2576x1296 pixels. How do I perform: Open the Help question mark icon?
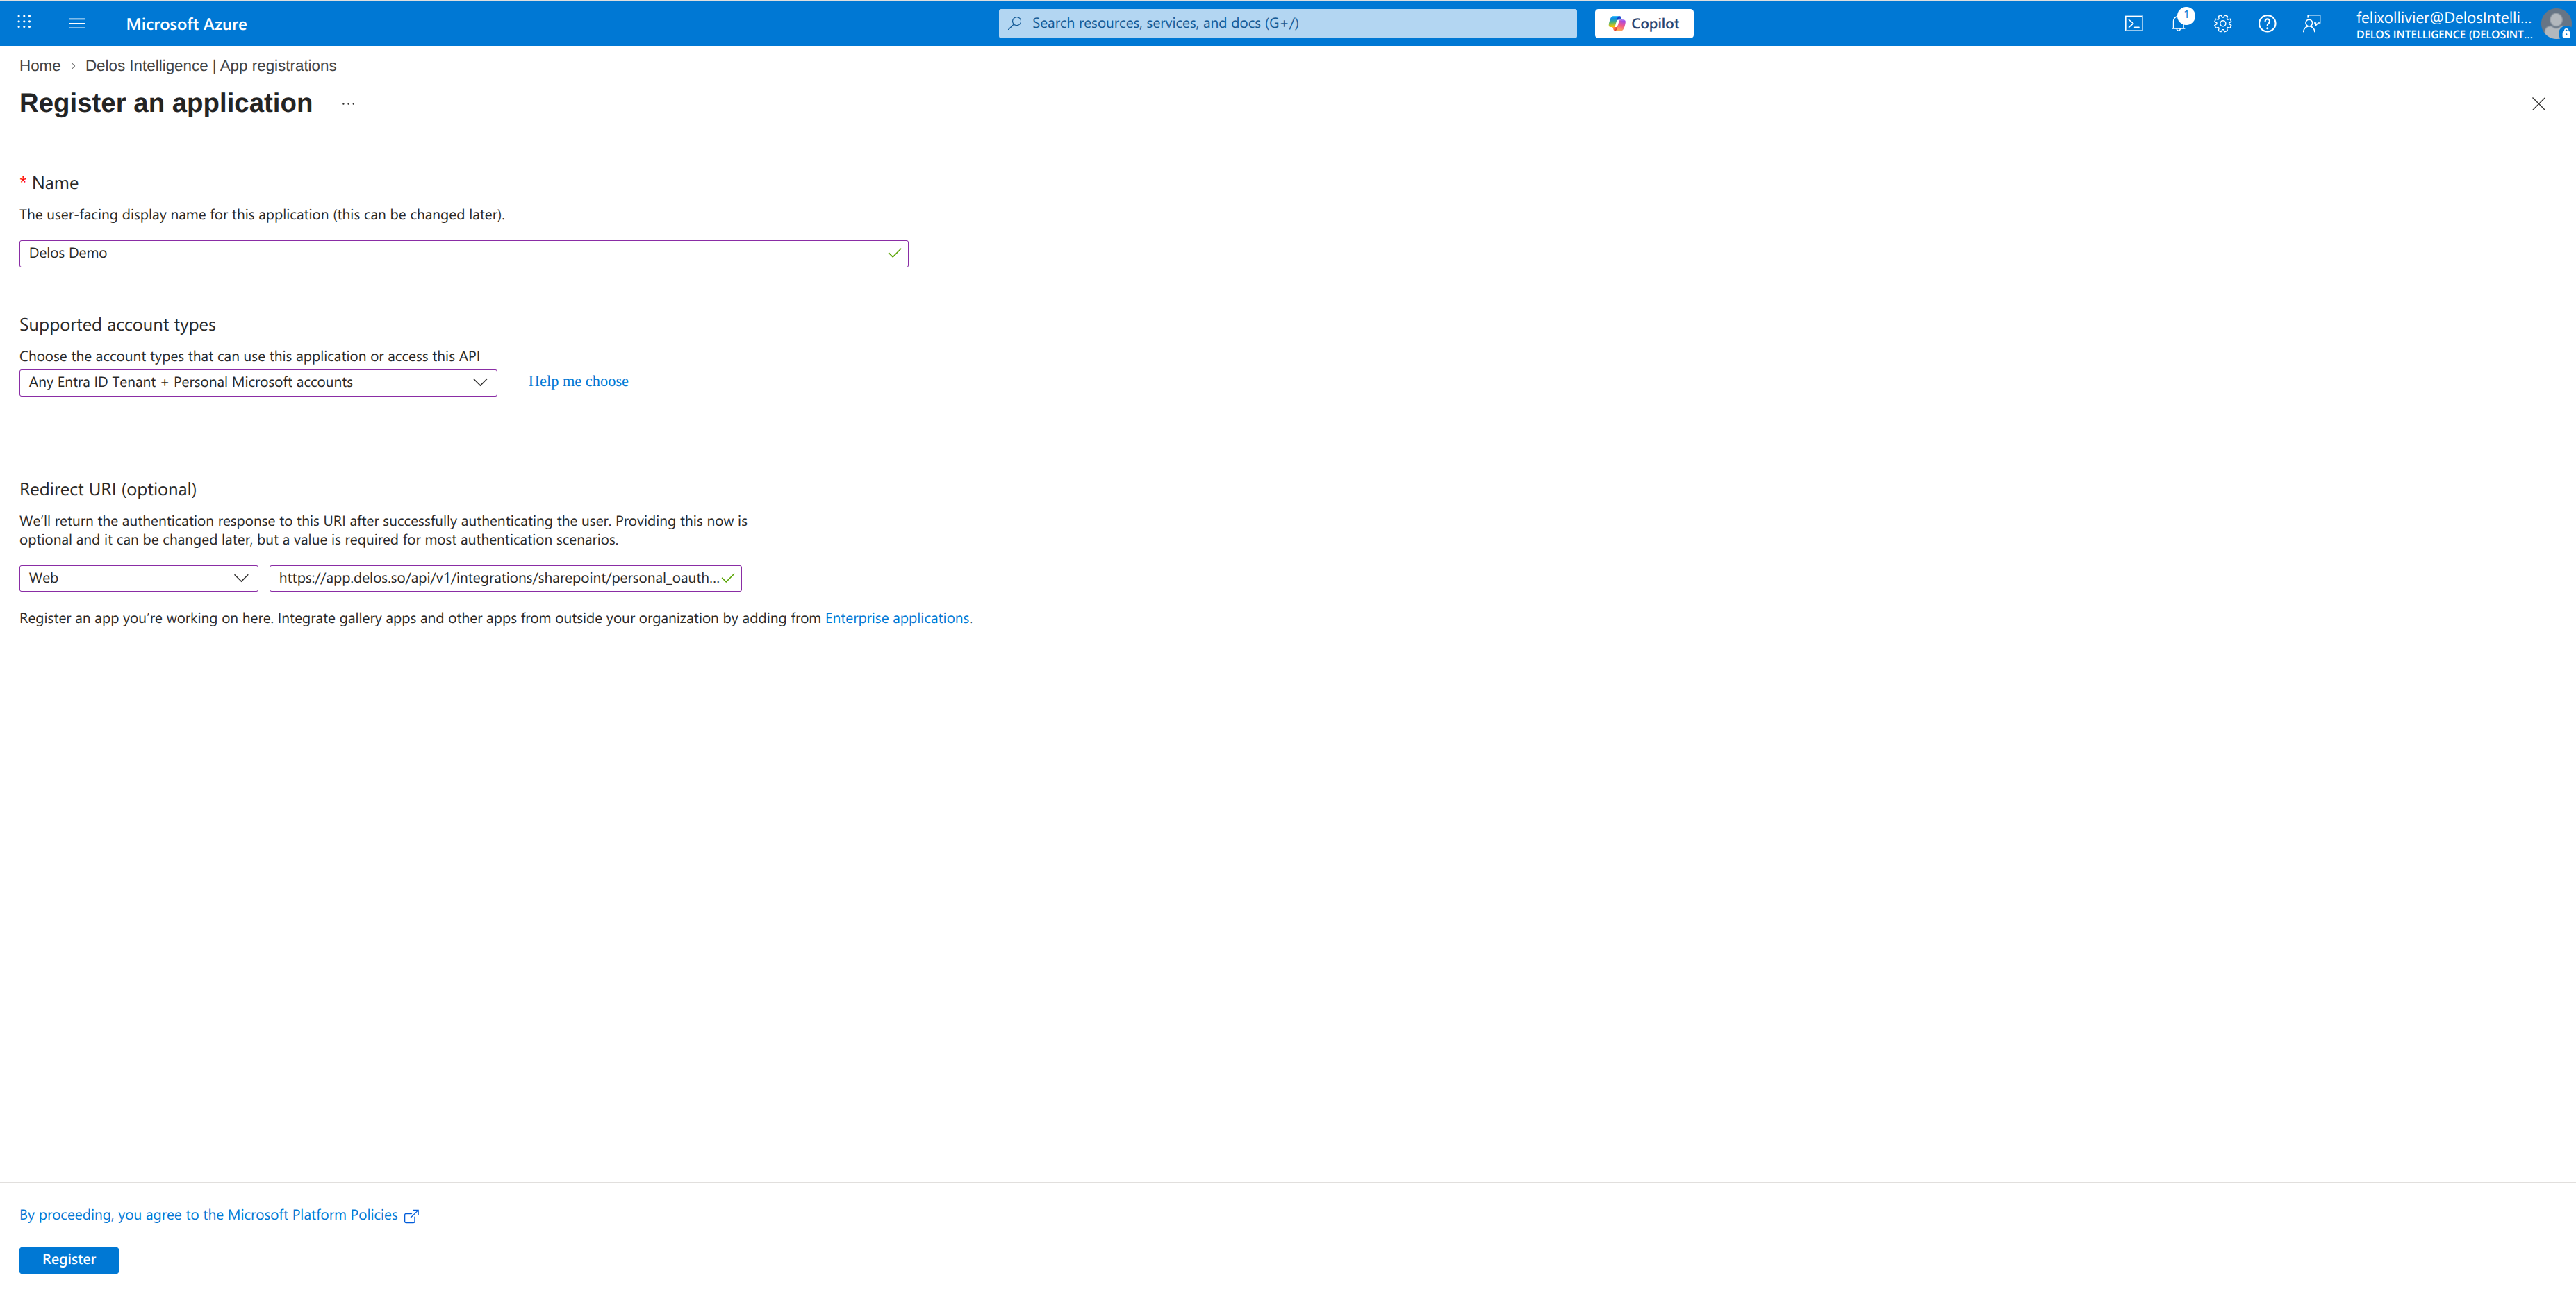point(2267,23)
